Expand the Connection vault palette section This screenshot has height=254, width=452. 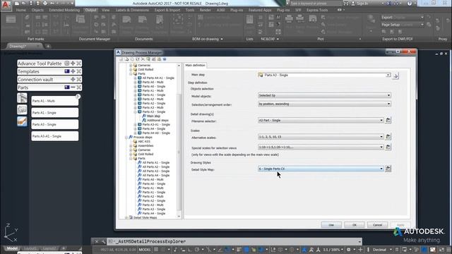pos(73,80)
